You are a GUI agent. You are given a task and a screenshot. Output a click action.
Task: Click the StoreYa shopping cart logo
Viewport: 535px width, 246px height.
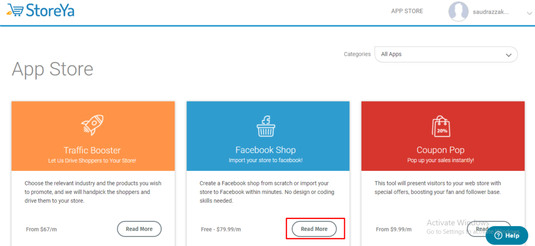41,10
